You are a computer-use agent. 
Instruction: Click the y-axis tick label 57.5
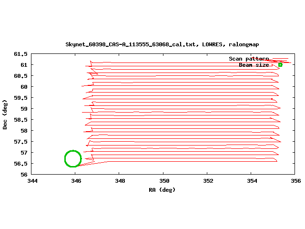[20, 142]
